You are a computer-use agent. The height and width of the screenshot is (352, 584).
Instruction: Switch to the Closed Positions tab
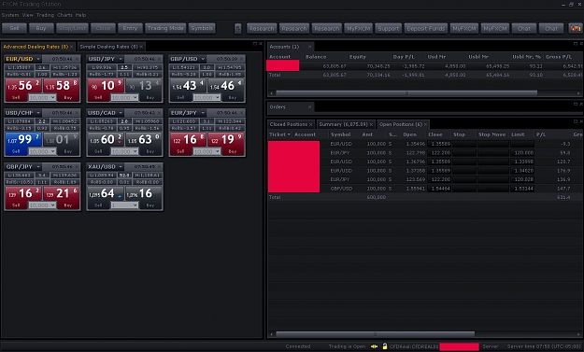click(289, 125)
